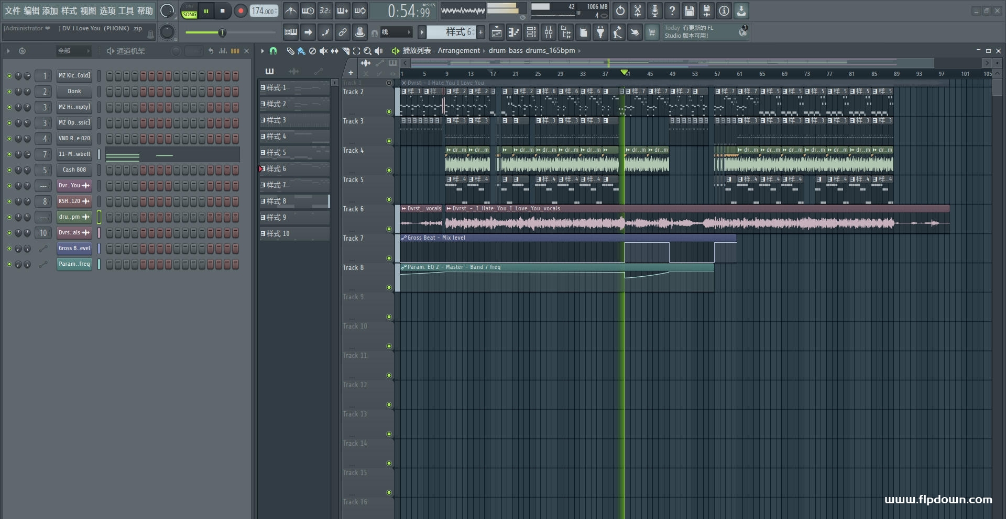Select the playlist paint brush tool

[301, 51]
